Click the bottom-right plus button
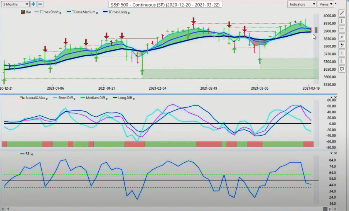Viewport: 349px width, 211px height. coord(335,209)
